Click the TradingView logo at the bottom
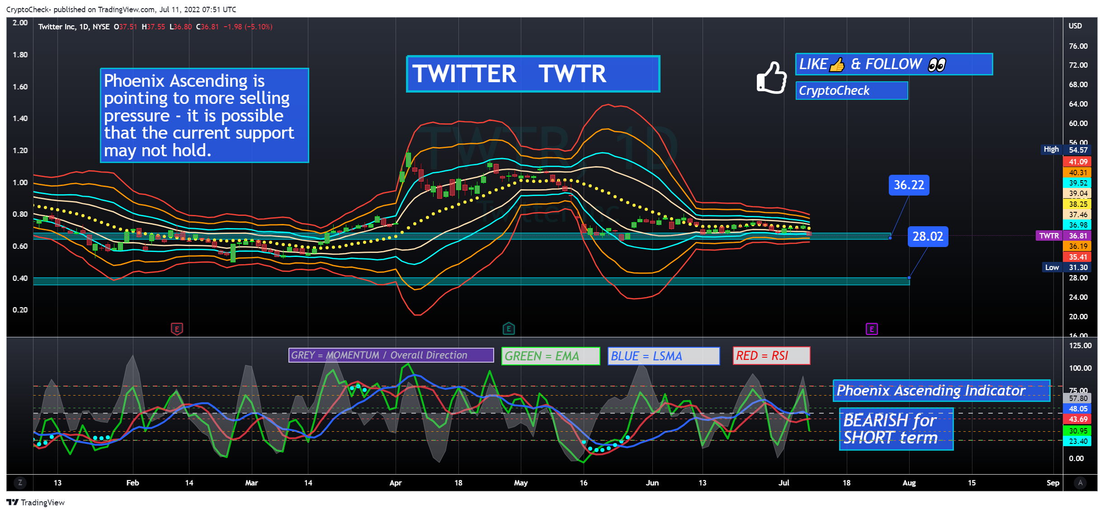This screenshot has height=513, width=1104. (x=36, y=503)
